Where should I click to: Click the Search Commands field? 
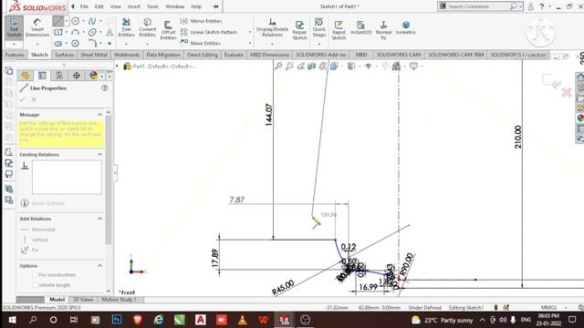[477, 6]
